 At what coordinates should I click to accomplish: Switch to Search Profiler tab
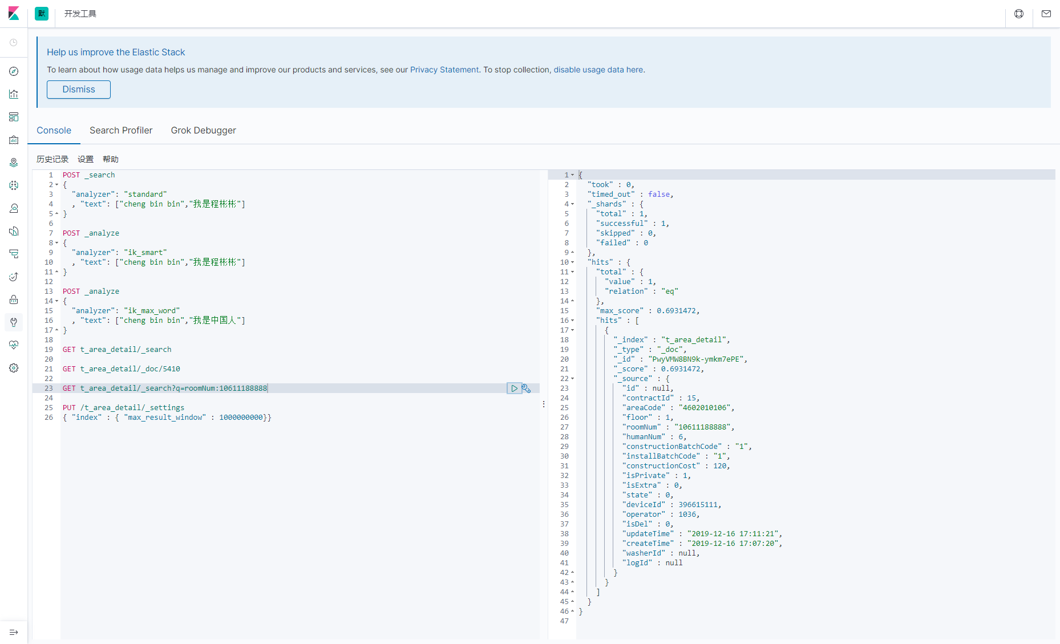[121, 130]
